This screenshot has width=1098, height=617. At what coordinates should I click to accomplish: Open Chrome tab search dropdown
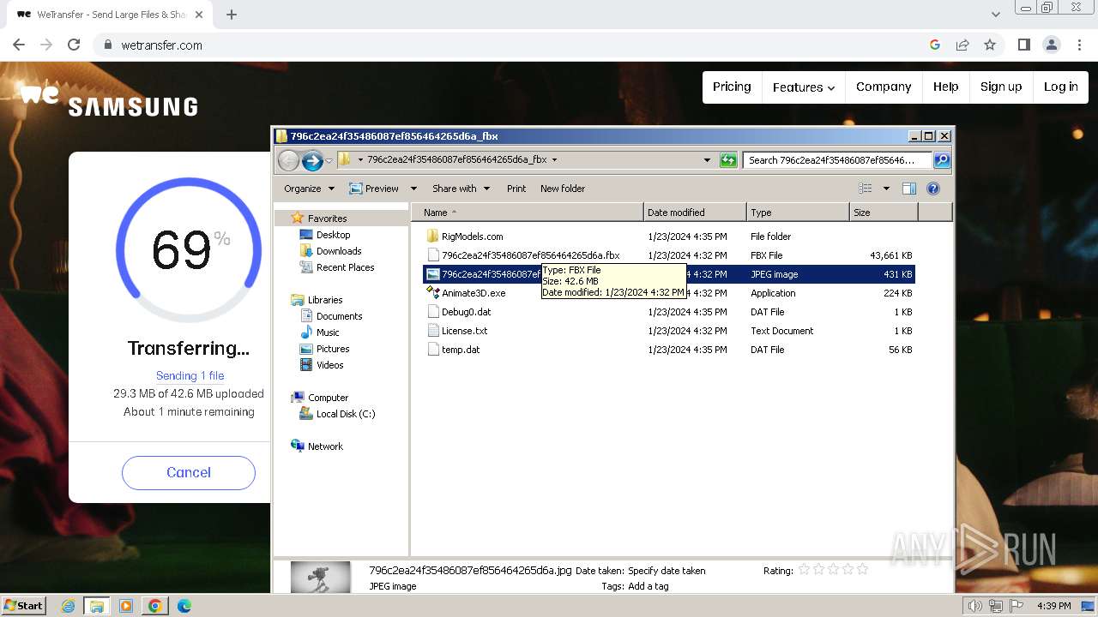tap(995, 15)
